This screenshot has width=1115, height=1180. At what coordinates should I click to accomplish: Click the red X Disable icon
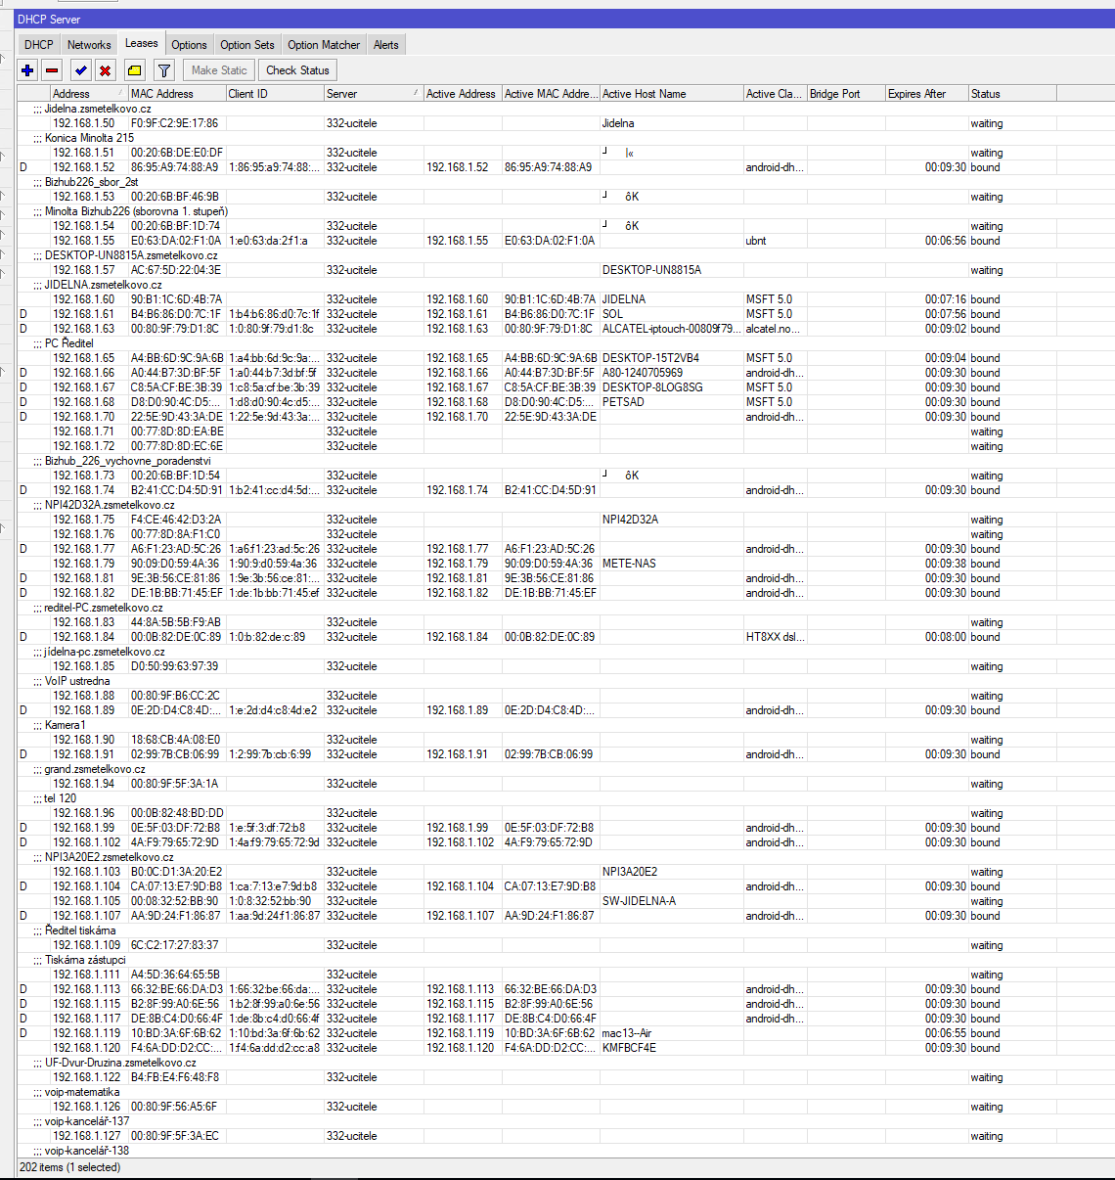coord(105,70)
